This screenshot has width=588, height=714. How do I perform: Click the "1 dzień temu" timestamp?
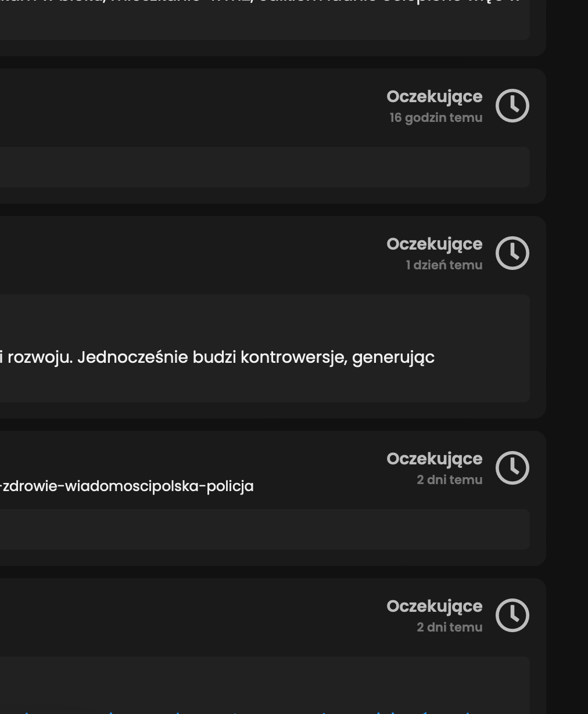(444, 265)
